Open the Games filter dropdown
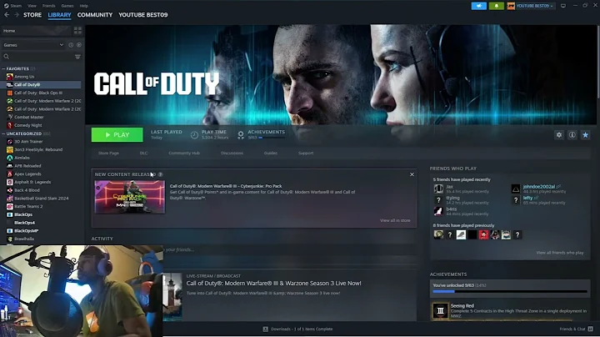The width and height of the screenshot is (600, 337). (33, 45)
